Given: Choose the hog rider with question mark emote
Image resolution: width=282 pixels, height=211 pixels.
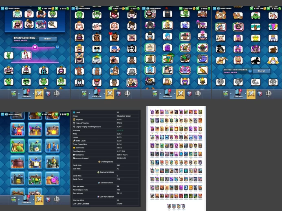Looking at the screenshot, I should [97, 37].
